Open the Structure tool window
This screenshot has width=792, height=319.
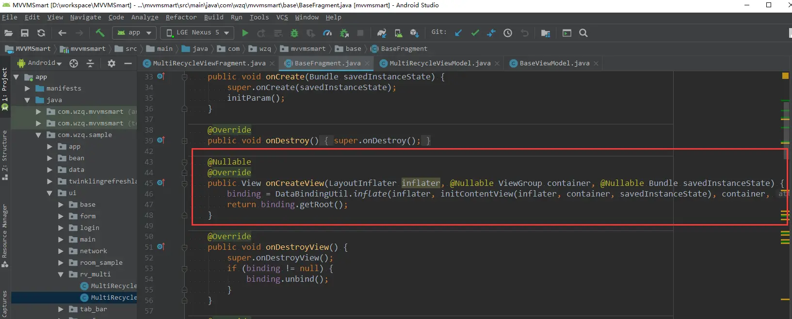tap(5, 155)
